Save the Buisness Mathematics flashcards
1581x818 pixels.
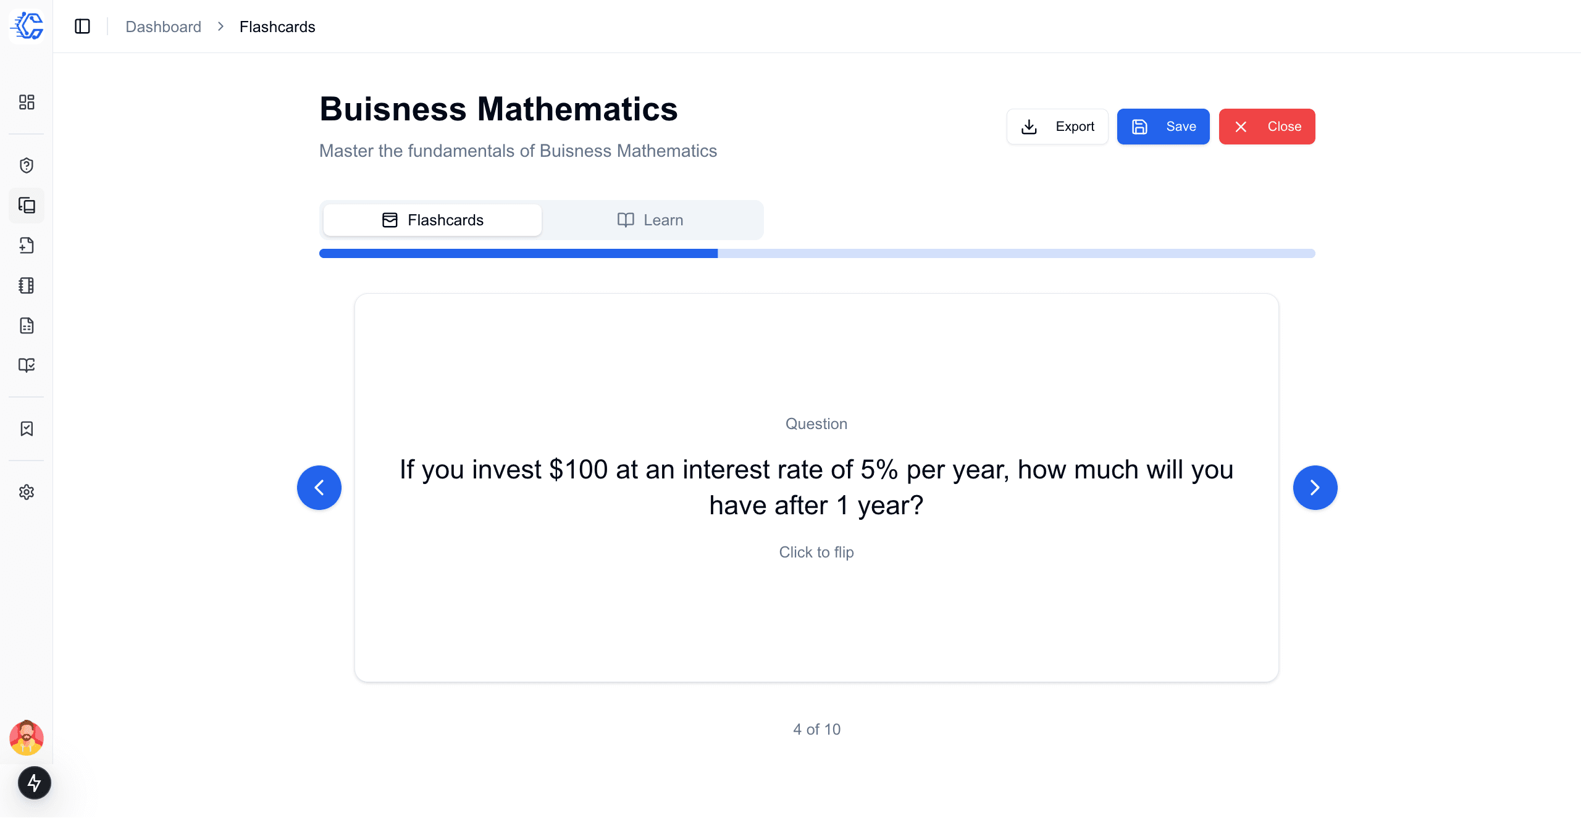(x=1163, y=127)
